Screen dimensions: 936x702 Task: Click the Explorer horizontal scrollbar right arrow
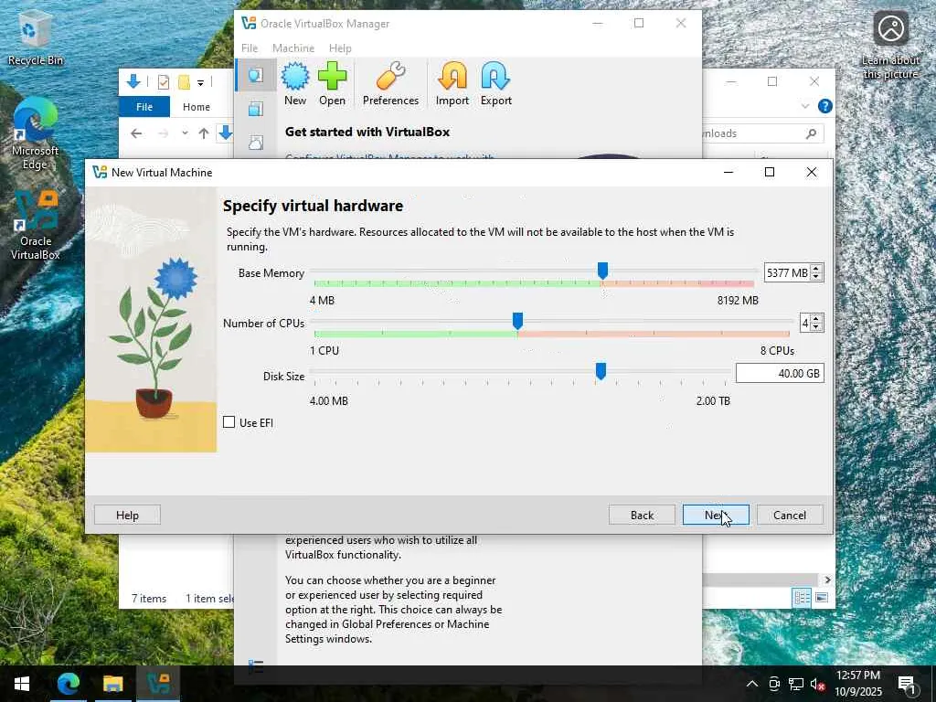coord(827,580)
